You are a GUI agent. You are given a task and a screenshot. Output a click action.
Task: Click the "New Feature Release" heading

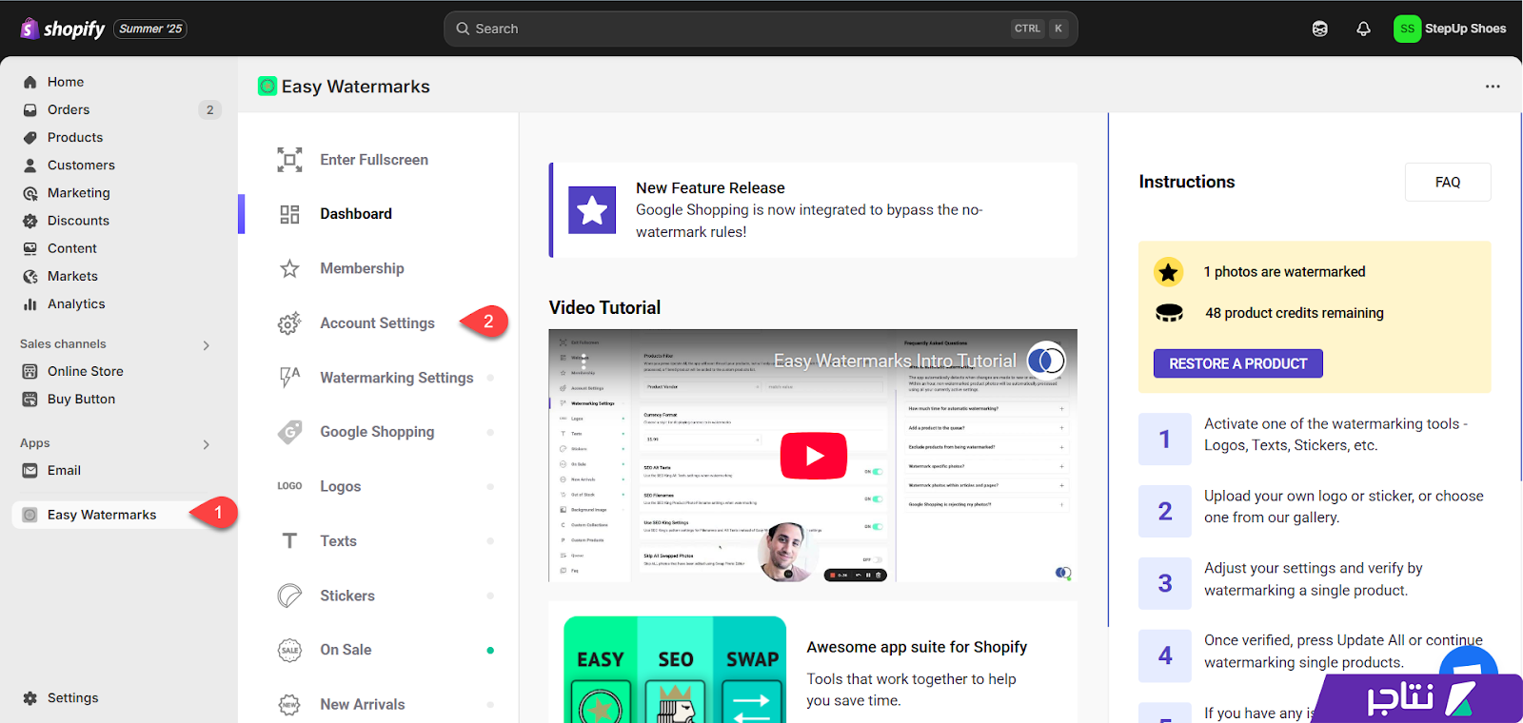pos(710,188)
